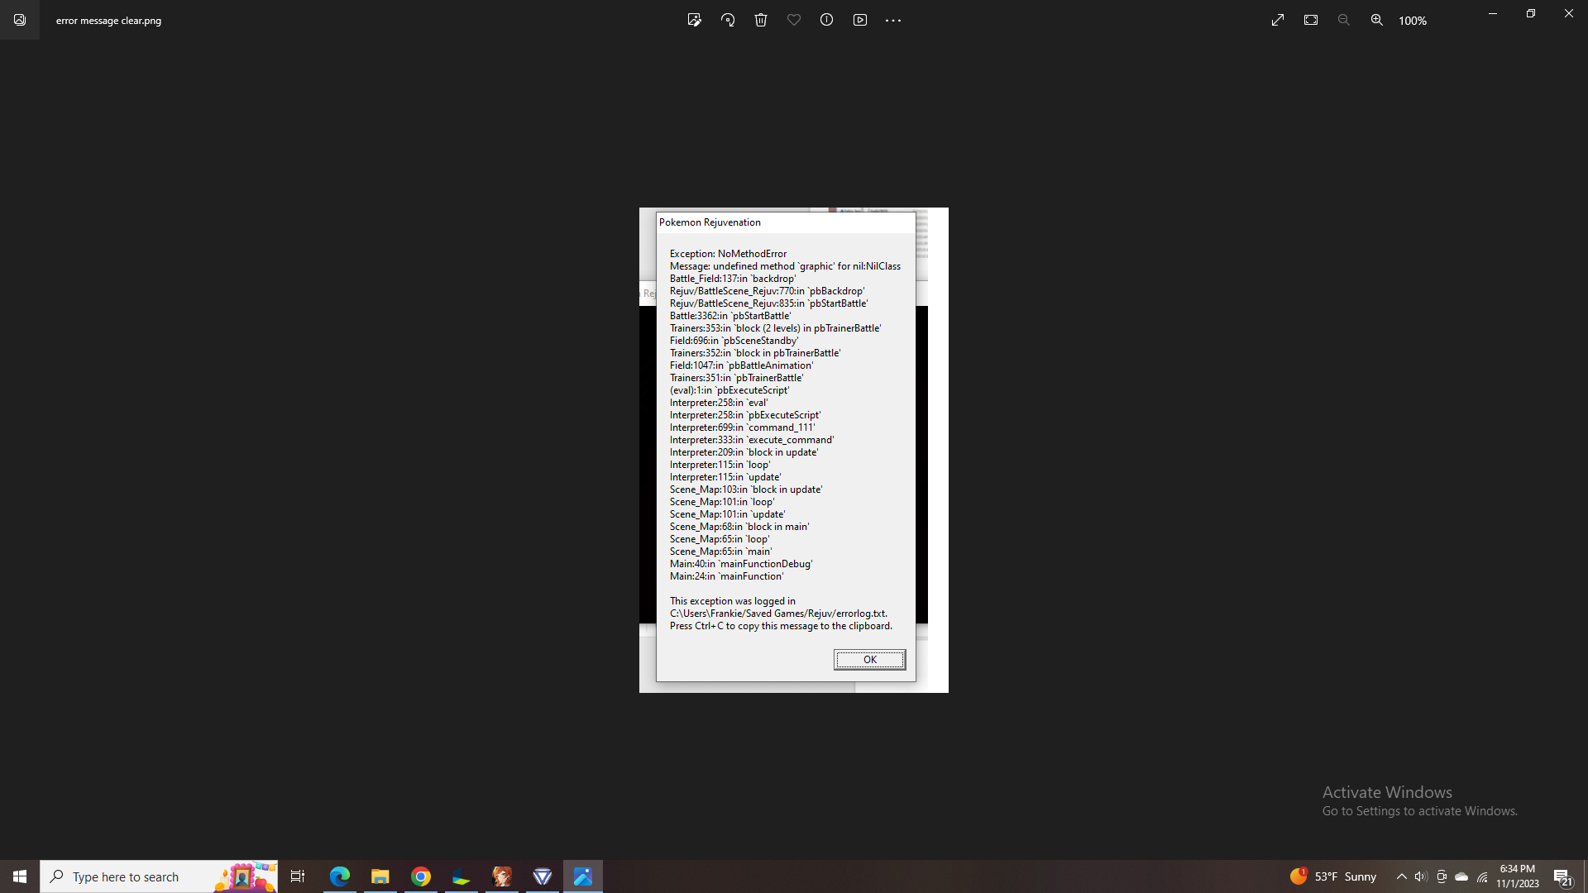Open the green-yellow app icon beside Chrome
Screen dimensions: 1588x893
pyautogui.click(x=462, y=876)
